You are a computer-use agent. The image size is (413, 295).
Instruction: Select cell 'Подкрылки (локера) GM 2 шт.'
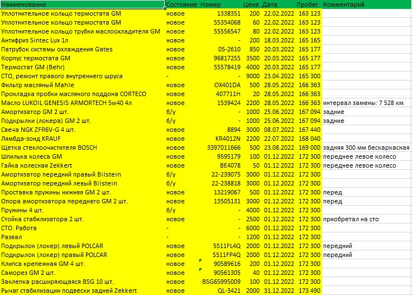[83, 121]
